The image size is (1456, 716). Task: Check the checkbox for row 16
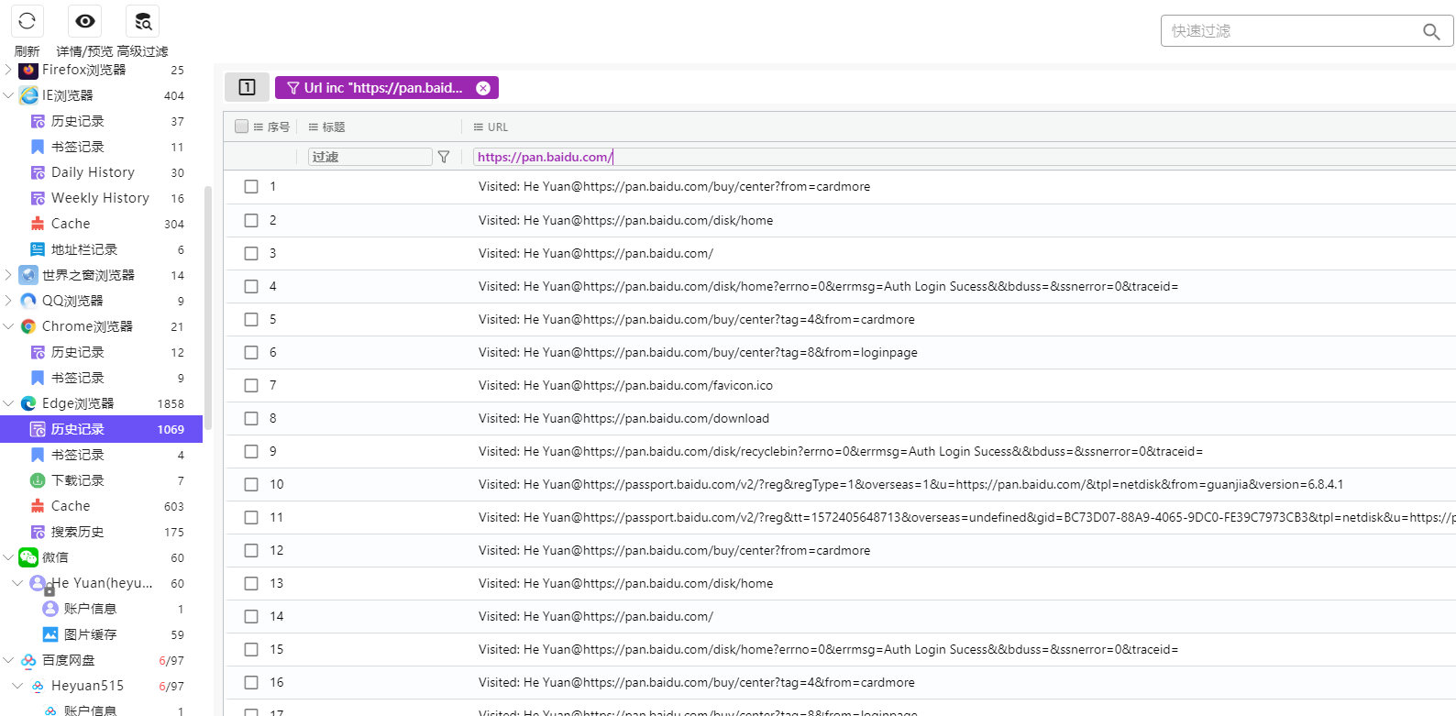pyautogui.click(x=251, y=682)
